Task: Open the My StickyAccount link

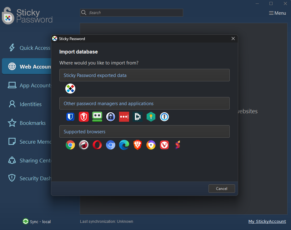Action: pos(267,221)
